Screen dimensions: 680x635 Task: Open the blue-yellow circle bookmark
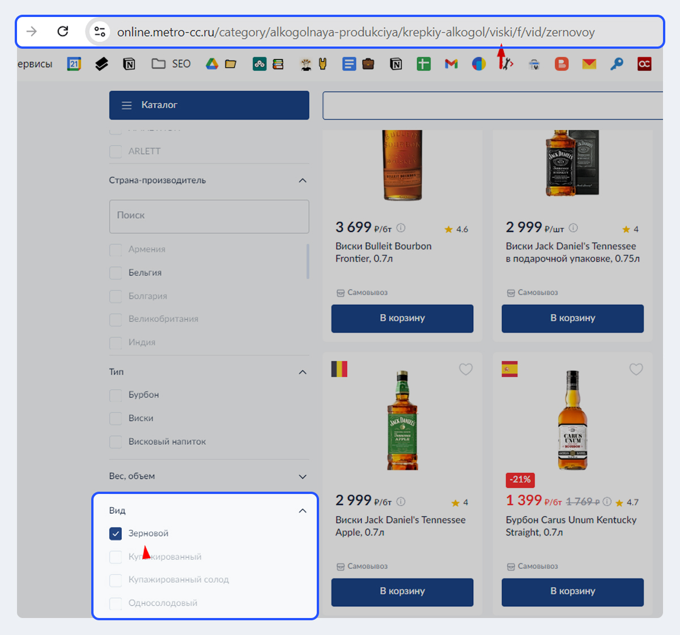[x=479, y=64]
